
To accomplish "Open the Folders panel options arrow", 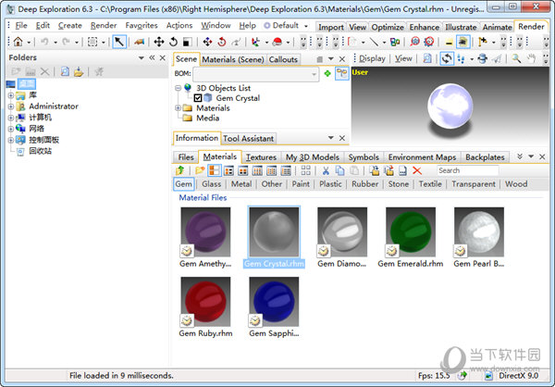I will click(x=142, y=57).
